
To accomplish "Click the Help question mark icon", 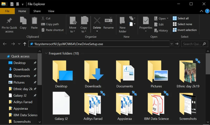I will pos(207,11).
